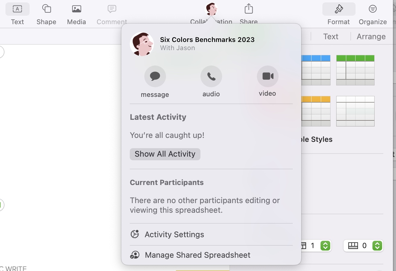
Task: Start an audio call
Action: (x=211, y=76)
